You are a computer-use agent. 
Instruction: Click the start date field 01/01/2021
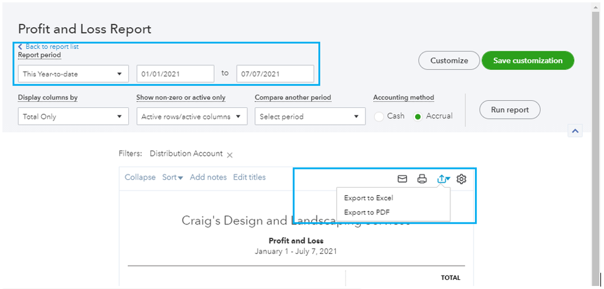tap(175, 74)
